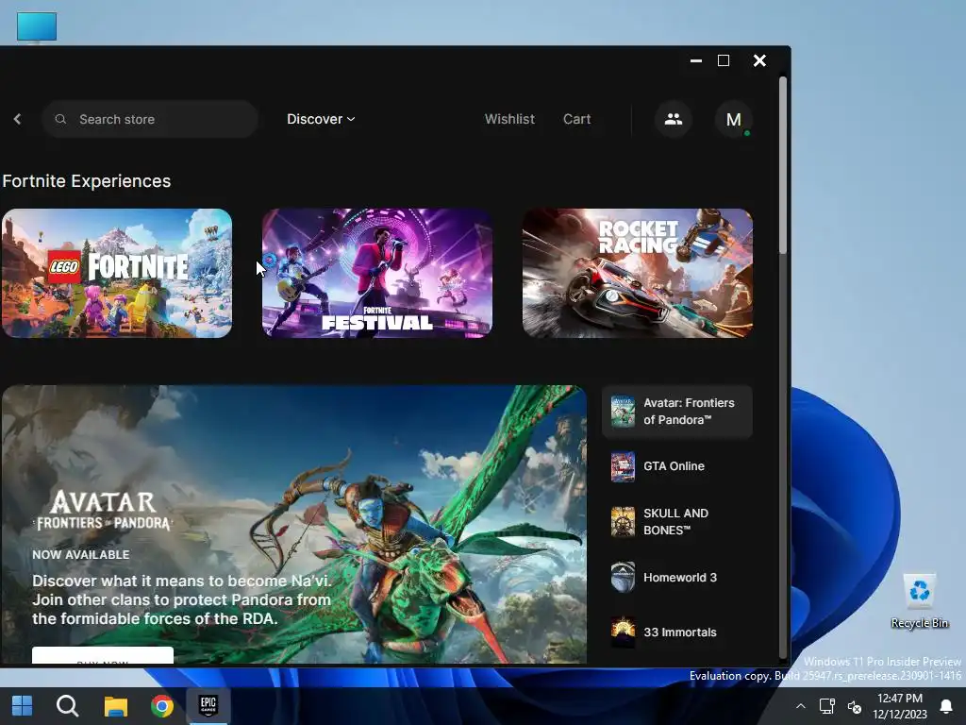Select GTA Online in featured list

click(x=677, y=466)
